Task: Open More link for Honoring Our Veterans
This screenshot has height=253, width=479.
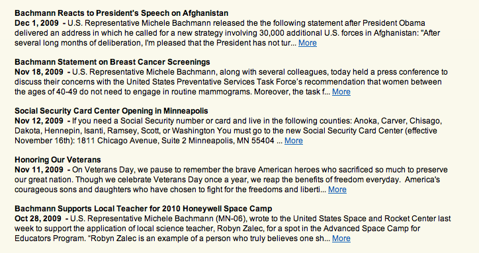Action: (337, 190)
